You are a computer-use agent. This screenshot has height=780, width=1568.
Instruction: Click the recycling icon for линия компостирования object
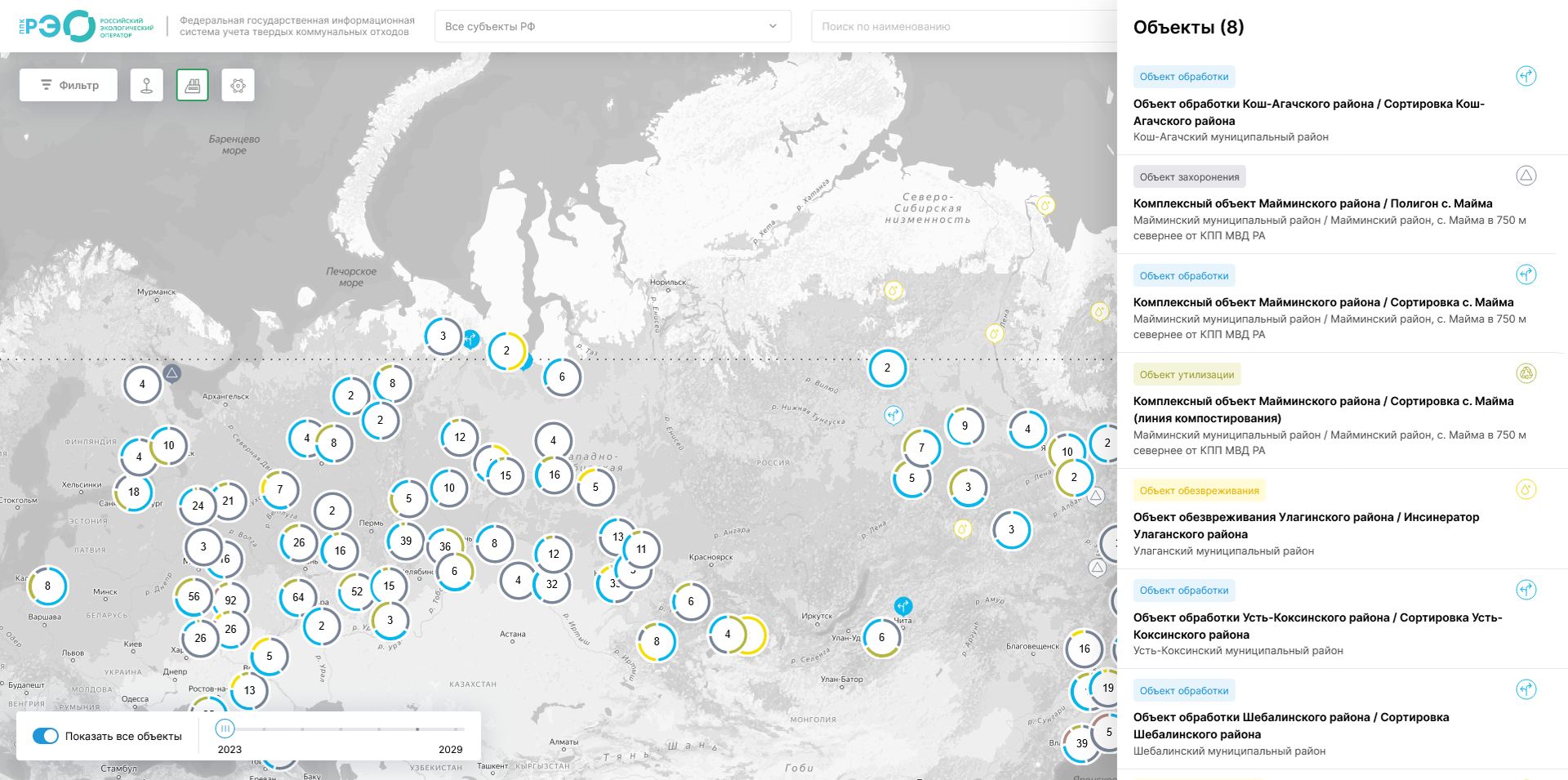(x=1526, y=373)
